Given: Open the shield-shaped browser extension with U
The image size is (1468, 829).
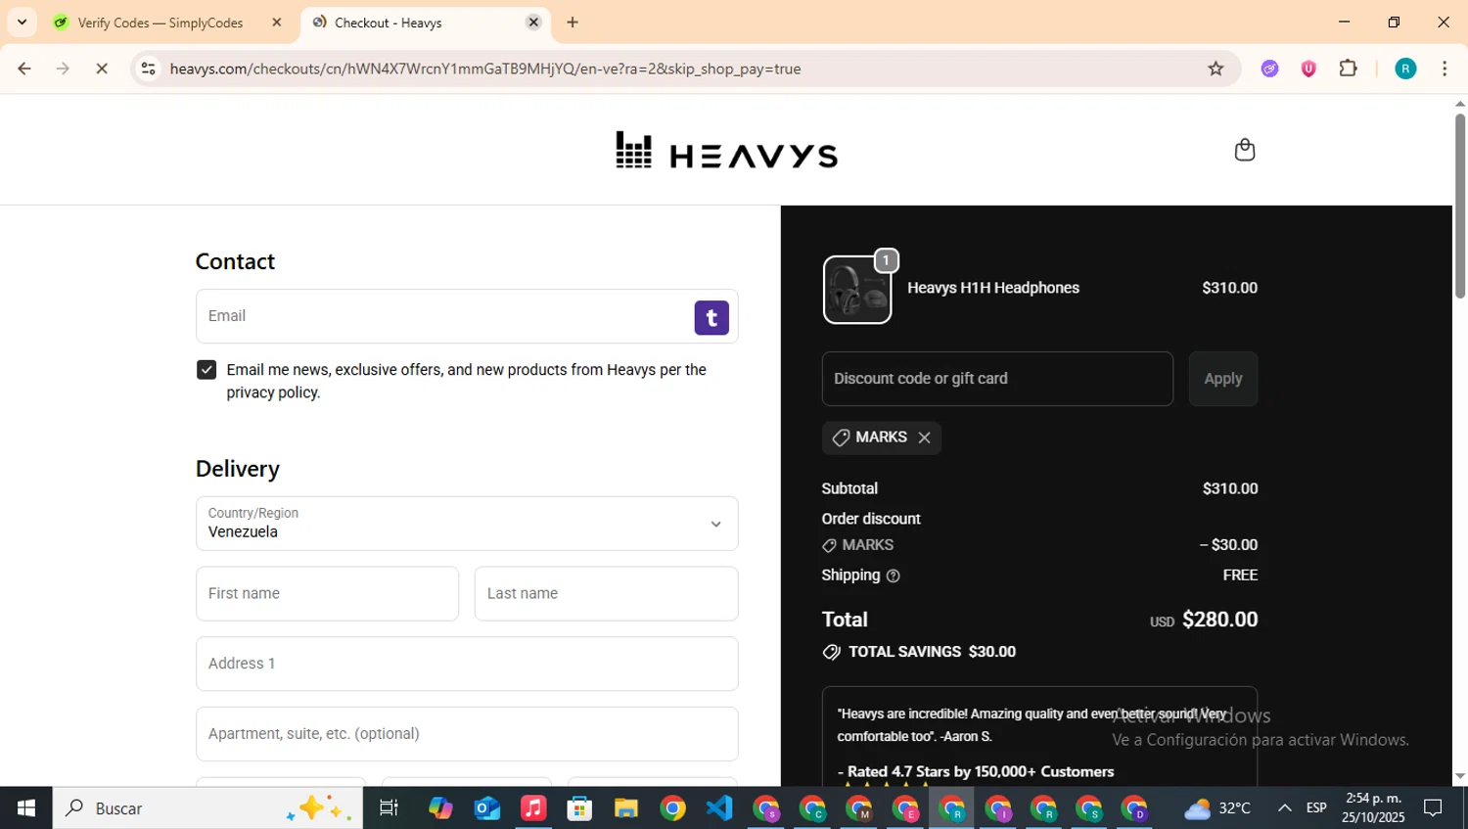Looking at the screenshot, I should pyautogui.click(x=1308, y=69).
